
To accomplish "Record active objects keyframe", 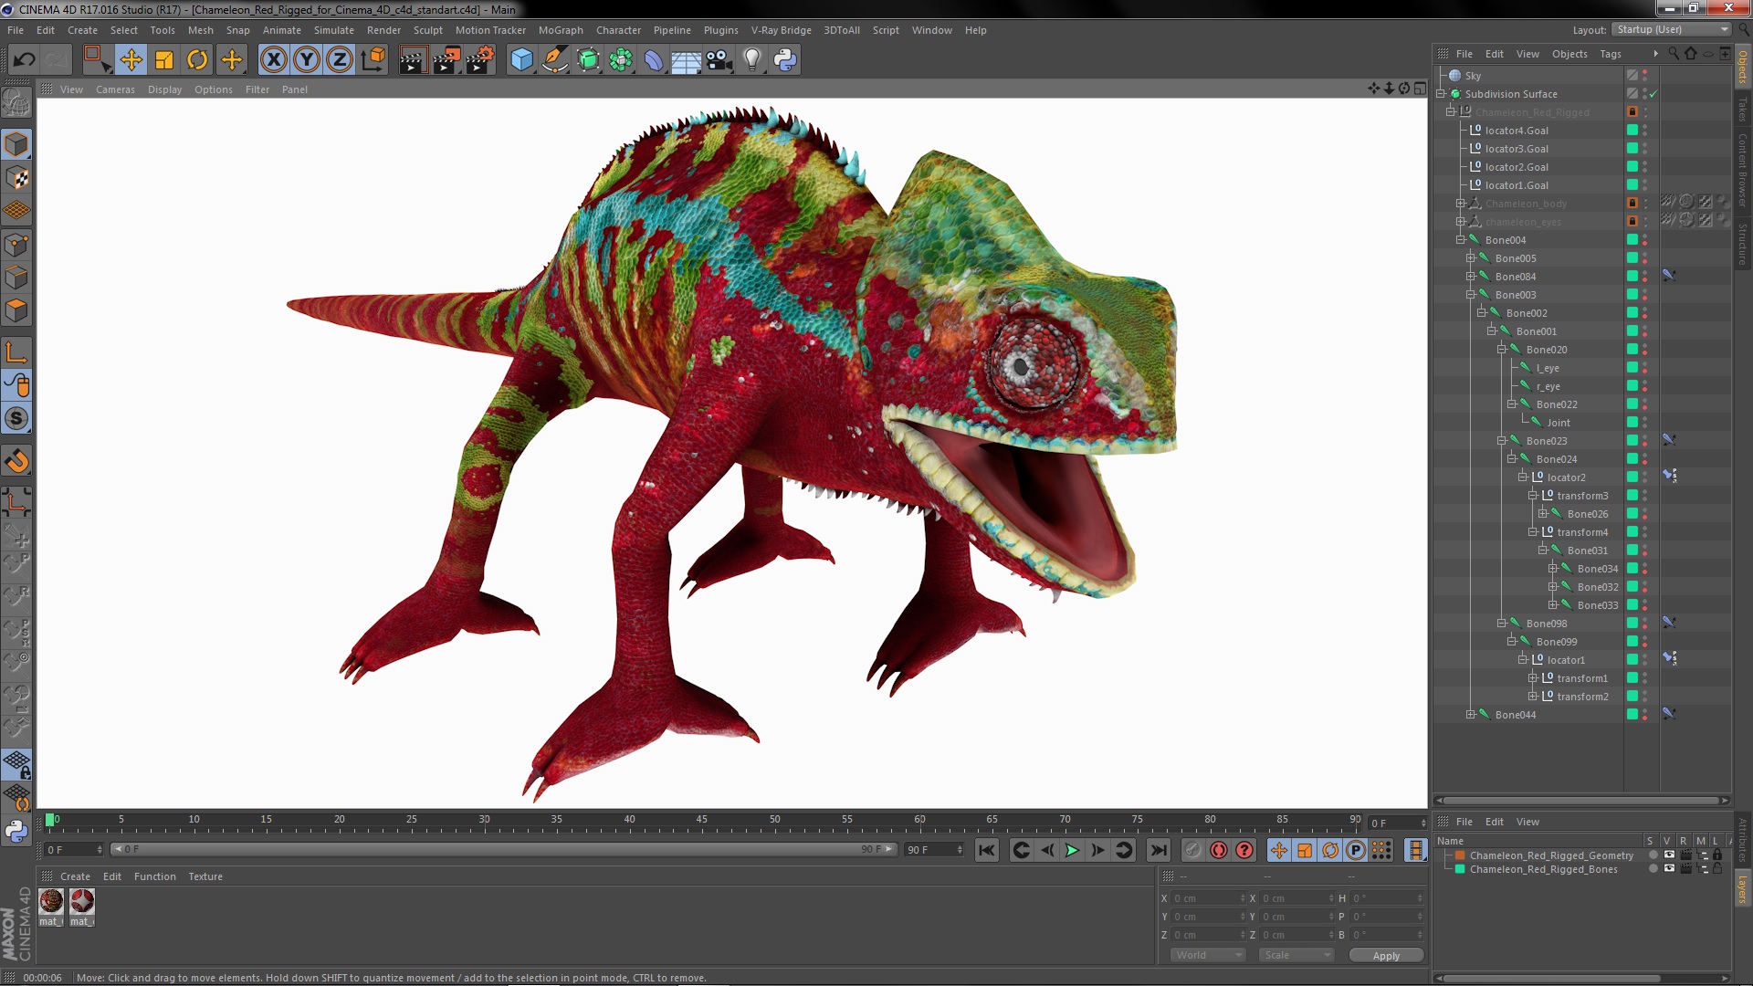I will [1193, 851].
